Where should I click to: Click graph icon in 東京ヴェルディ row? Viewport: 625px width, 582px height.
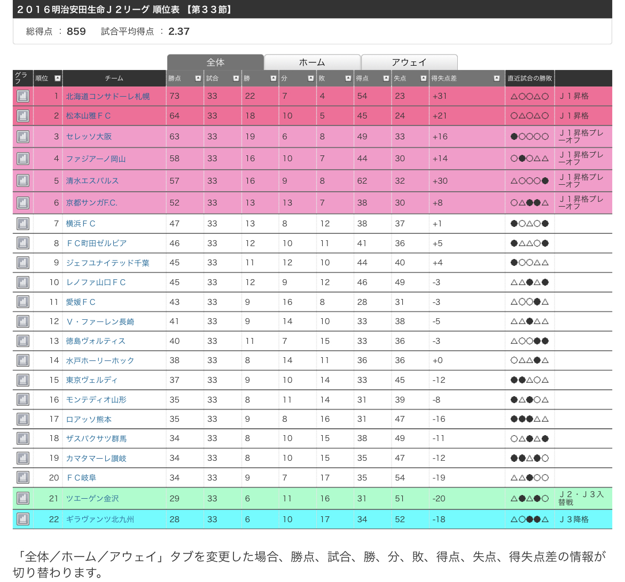click(23, 380)
